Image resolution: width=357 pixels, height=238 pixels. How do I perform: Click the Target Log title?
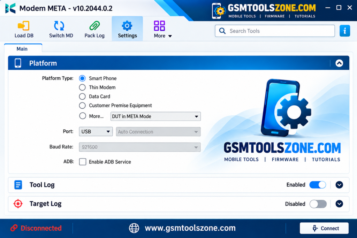pos(45,204)
